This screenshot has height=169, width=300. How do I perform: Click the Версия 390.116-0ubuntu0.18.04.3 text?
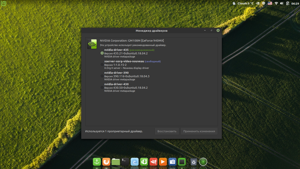127,76
